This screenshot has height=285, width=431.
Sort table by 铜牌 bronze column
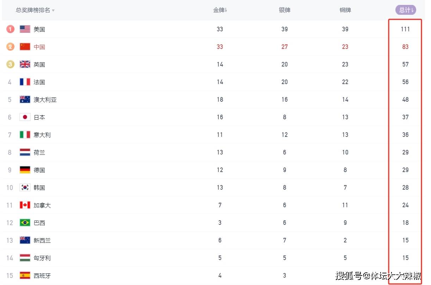coord(345,10)
